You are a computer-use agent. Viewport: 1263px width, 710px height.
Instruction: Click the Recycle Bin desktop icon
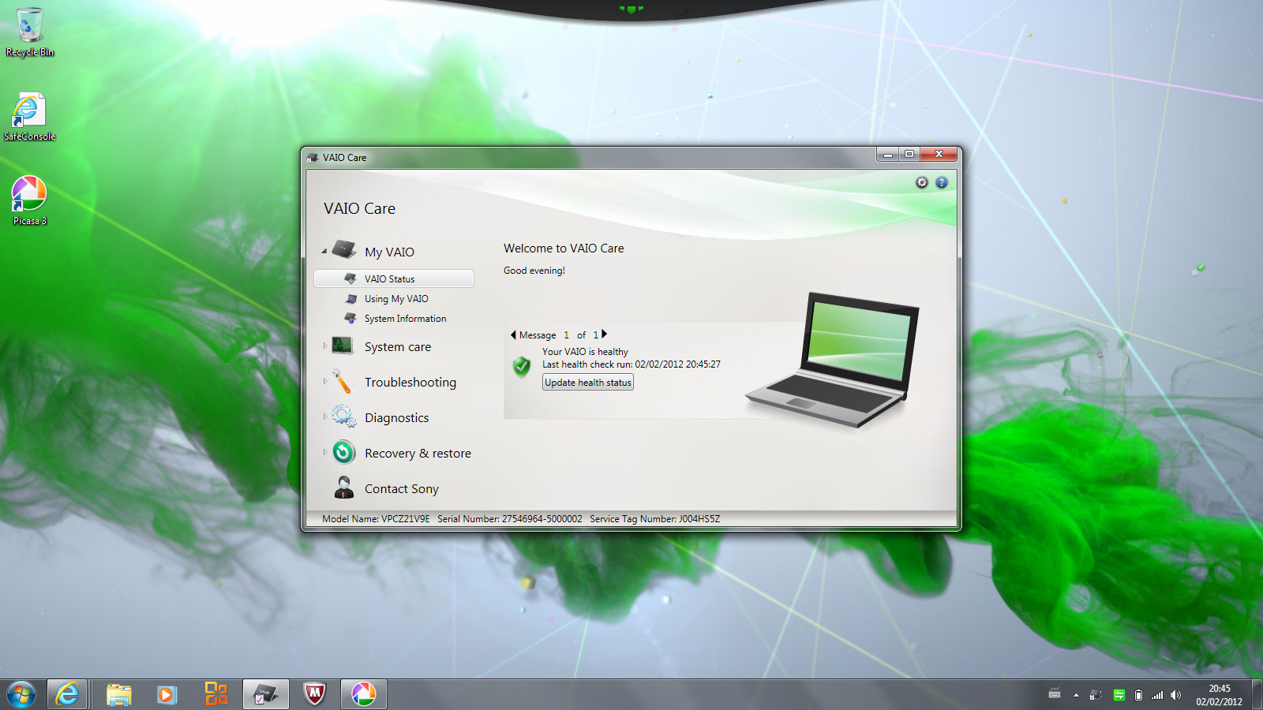(30, 32)
